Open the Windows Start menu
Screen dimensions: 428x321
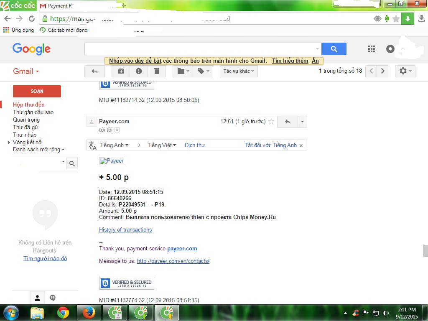click(x=10, y=313)
